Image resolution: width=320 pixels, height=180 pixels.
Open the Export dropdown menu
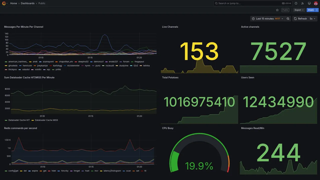[x=299, y=10]
